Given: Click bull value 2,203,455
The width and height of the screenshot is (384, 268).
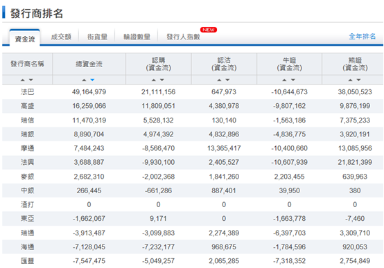Looking at the screenshot, I should [x=289, y=177].
